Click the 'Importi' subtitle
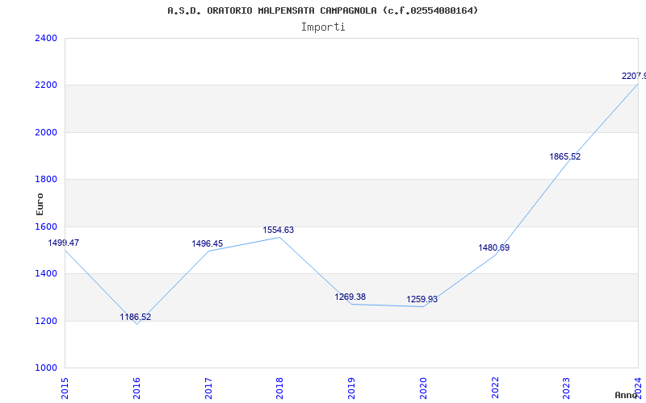The image size is (646, 403). (323, 27)
